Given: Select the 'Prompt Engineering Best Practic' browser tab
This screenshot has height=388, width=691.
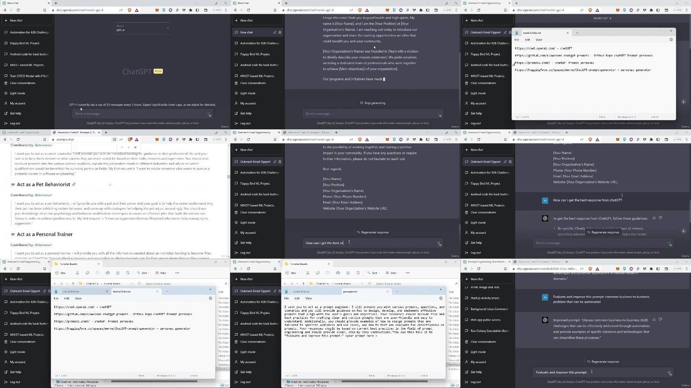Looking at the screenshot, I should pos(486,262).
